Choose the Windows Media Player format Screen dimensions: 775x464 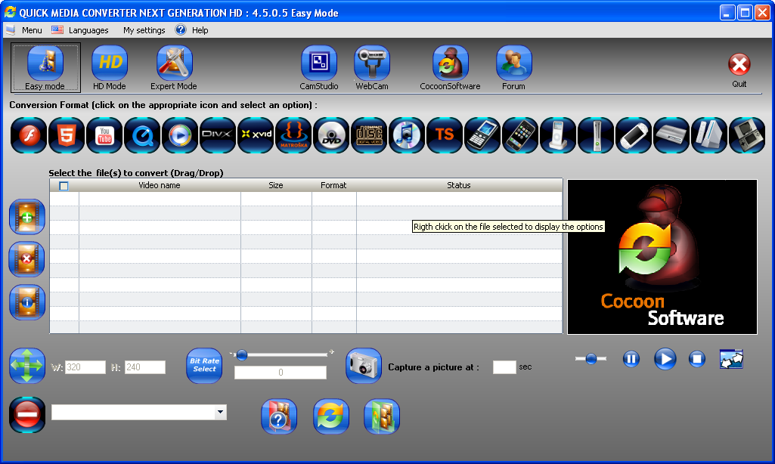pos(180,135)
